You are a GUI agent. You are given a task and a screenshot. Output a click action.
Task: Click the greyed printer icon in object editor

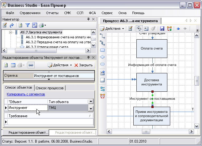[20, 65]
